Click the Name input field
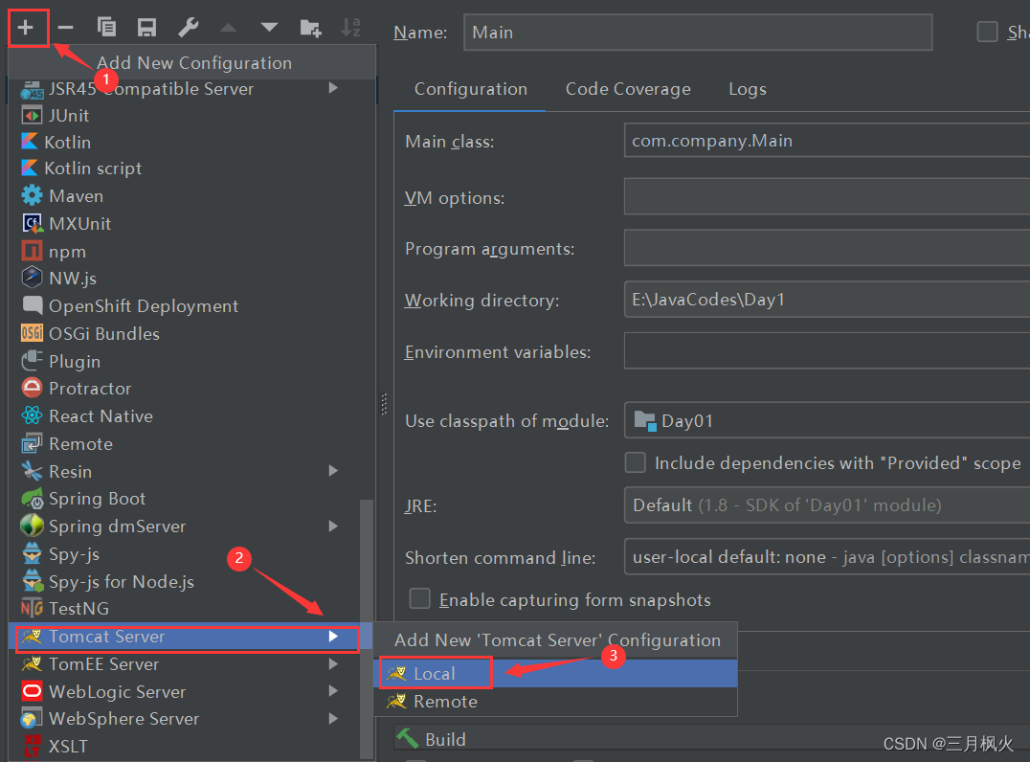This screenshot has width=1030, height=762. pos(698,33)
